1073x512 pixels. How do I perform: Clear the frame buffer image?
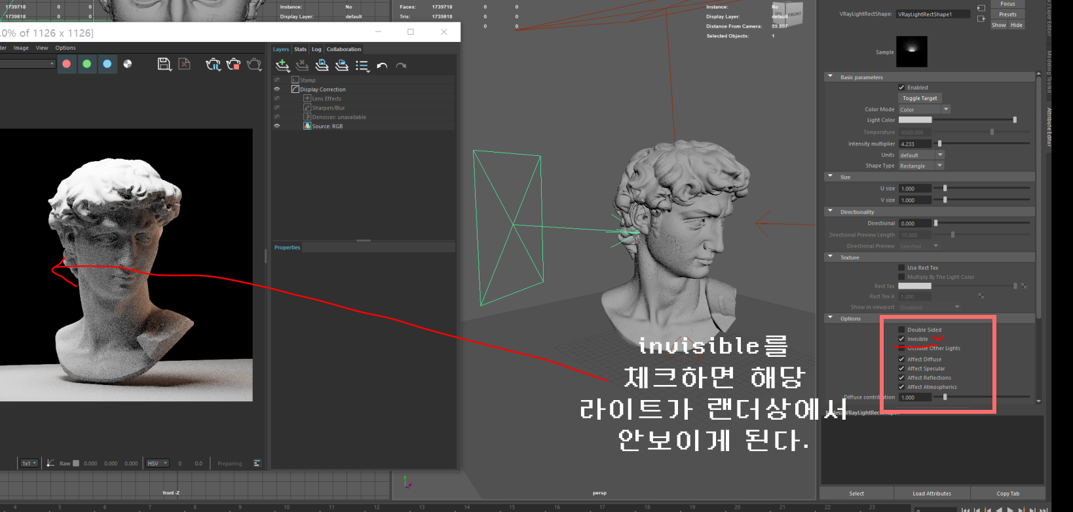coord(185,64)
